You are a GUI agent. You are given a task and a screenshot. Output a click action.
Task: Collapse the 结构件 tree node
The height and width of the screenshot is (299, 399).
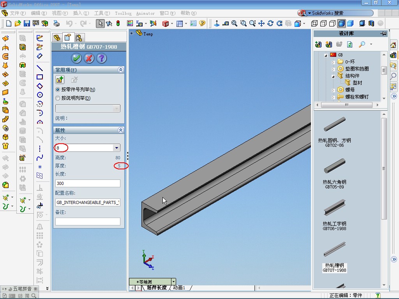(x=333, y=76)
